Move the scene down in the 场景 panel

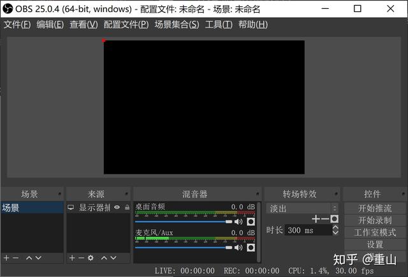38,258
